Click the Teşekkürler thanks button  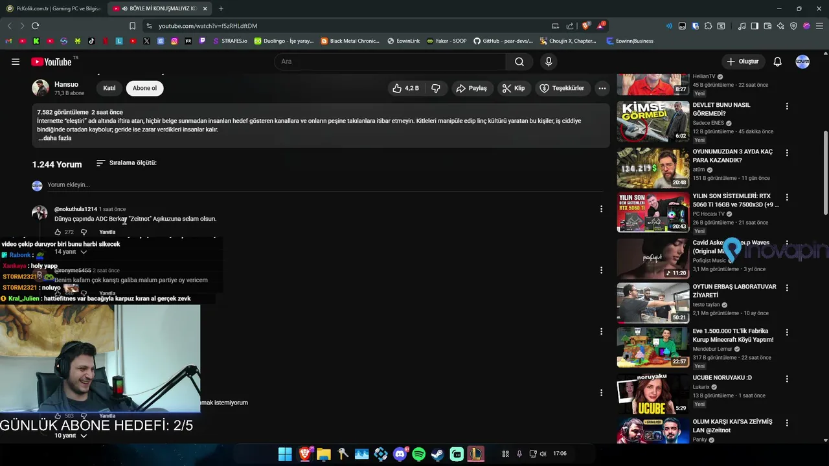coord(562,88)
